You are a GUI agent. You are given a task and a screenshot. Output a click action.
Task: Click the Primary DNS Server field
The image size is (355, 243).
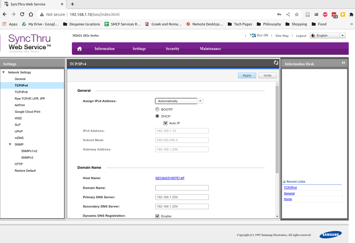click(x=182, y=197)
